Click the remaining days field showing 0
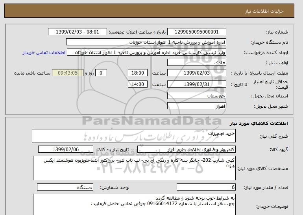The height and width of the screenshot is (215, 303). 101,73
